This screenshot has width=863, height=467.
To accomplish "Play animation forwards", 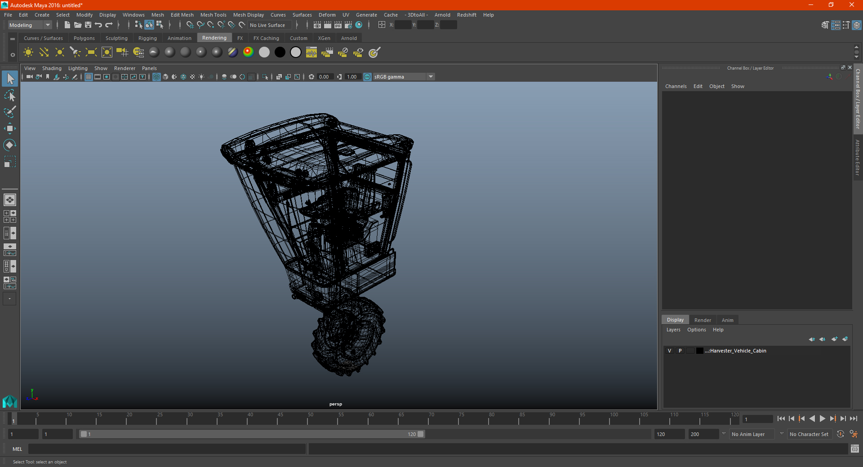I will pos(822,419).
